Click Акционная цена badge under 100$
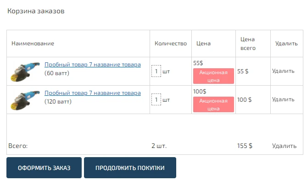Screen dimensions: 307x186 tap(213, 104)
